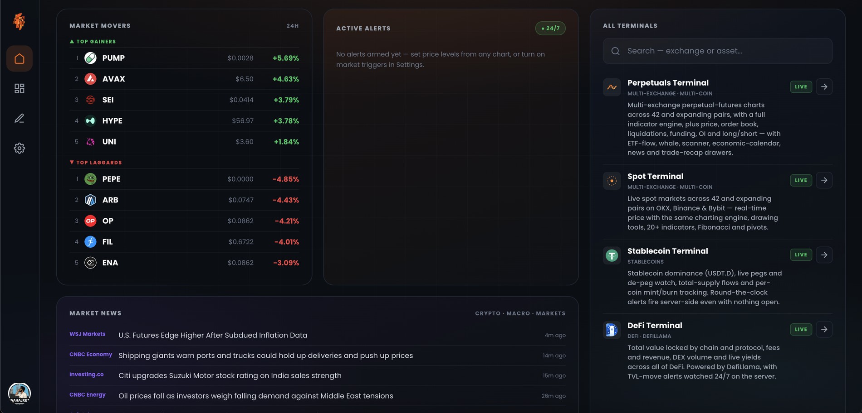Click the CNBC Energy source label
Viewport: 862px width, 413px height.
point(88,395)
